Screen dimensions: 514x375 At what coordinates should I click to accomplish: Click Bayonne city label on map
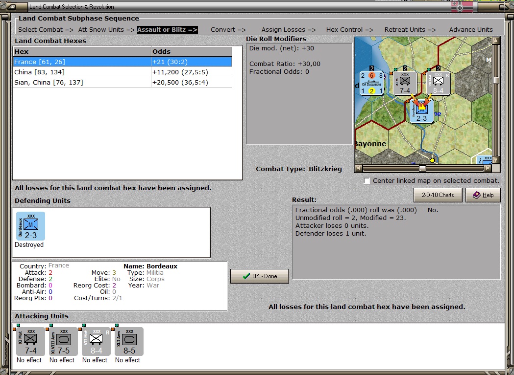coord(370,144)
